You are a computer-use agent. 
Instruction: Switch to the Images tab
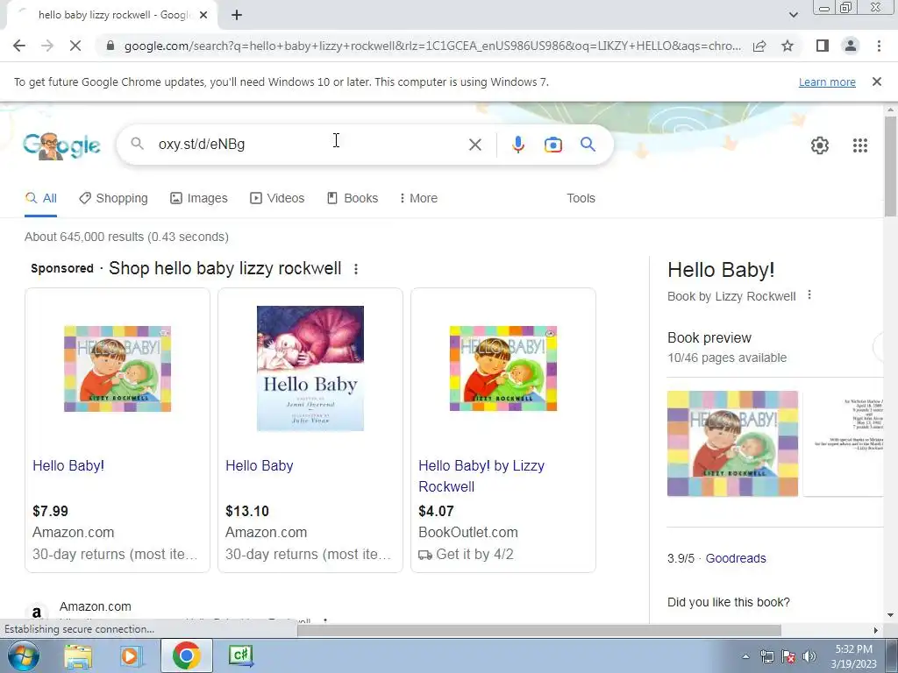click(199, 198)
